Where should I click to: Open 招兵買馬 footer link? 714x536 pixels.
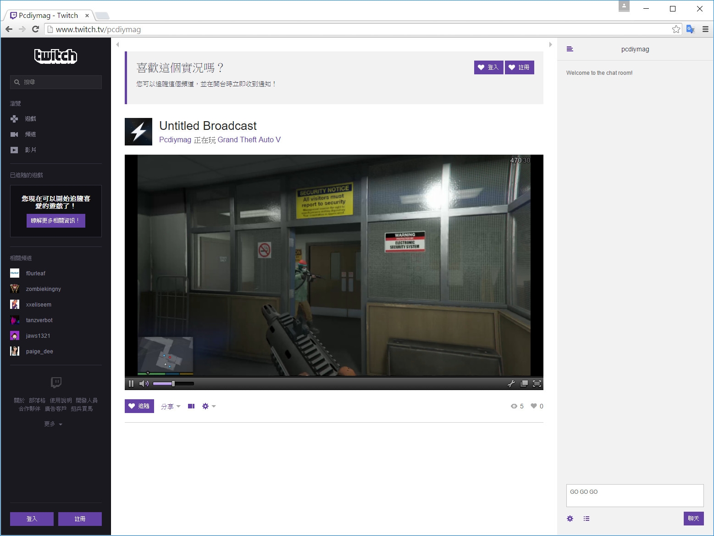click(x=82, y=409)
